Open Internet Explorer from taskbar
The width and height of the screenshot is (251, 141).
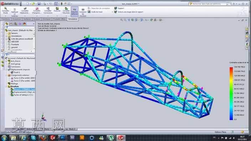(24, 138)
